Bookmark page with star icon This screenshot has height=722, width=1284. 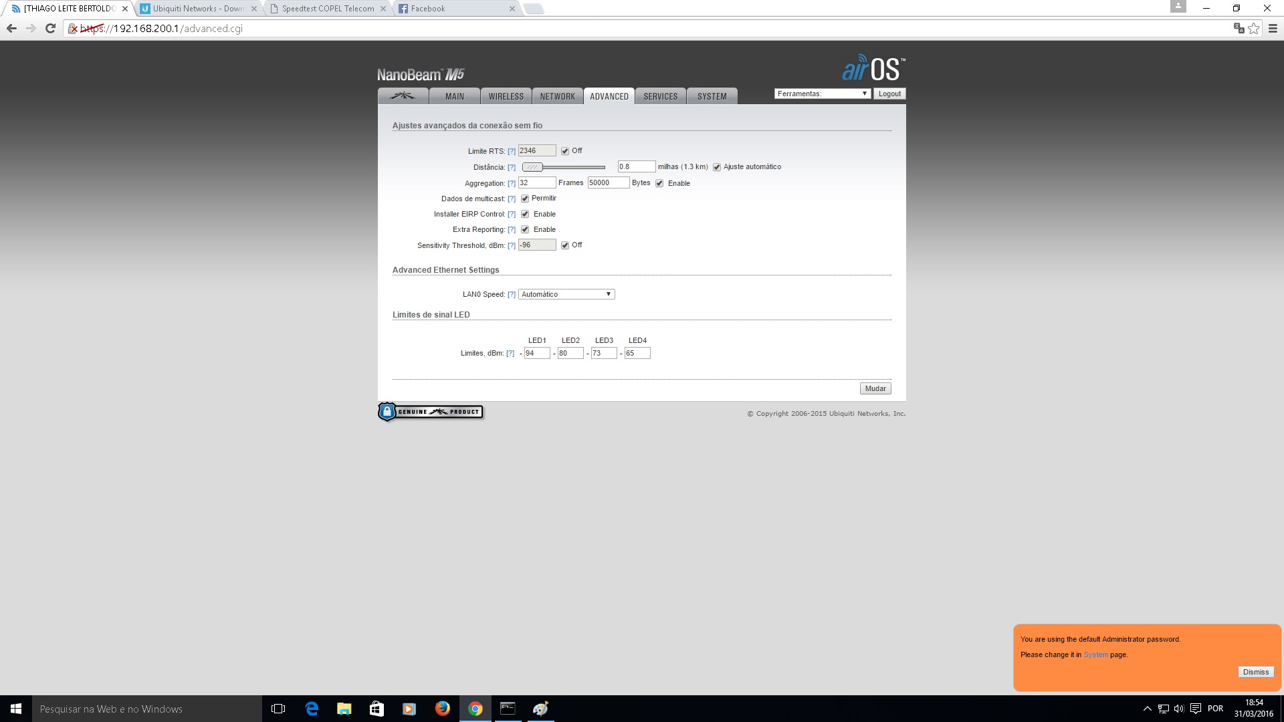point(1254,29)
